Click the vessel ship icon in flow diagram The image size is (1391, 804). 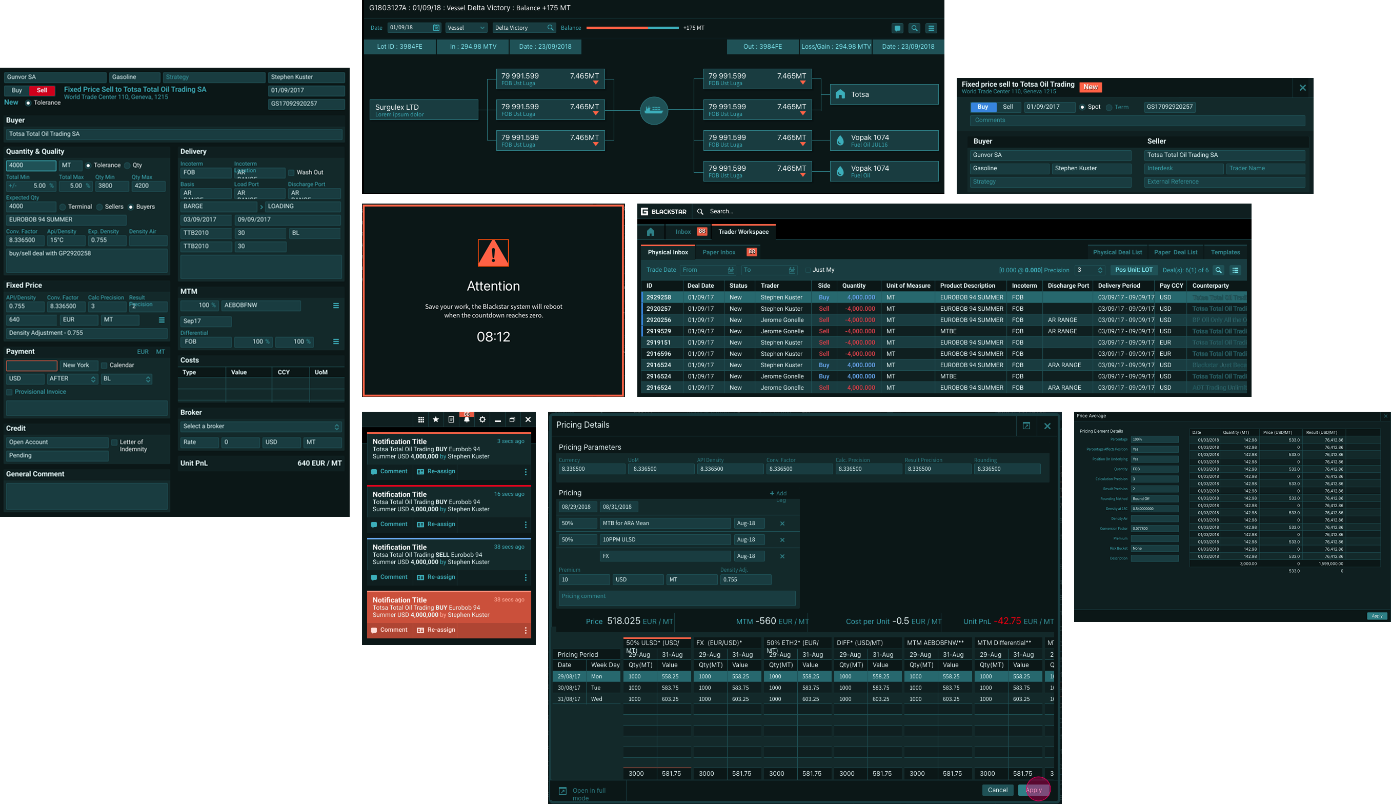[x=654, y=110]
